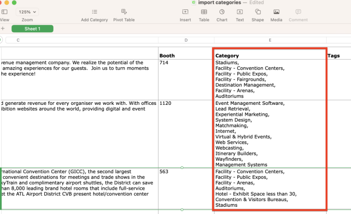This screenshot has height=214, width=351.
Task: Select column D header
Action: point(186,40)
